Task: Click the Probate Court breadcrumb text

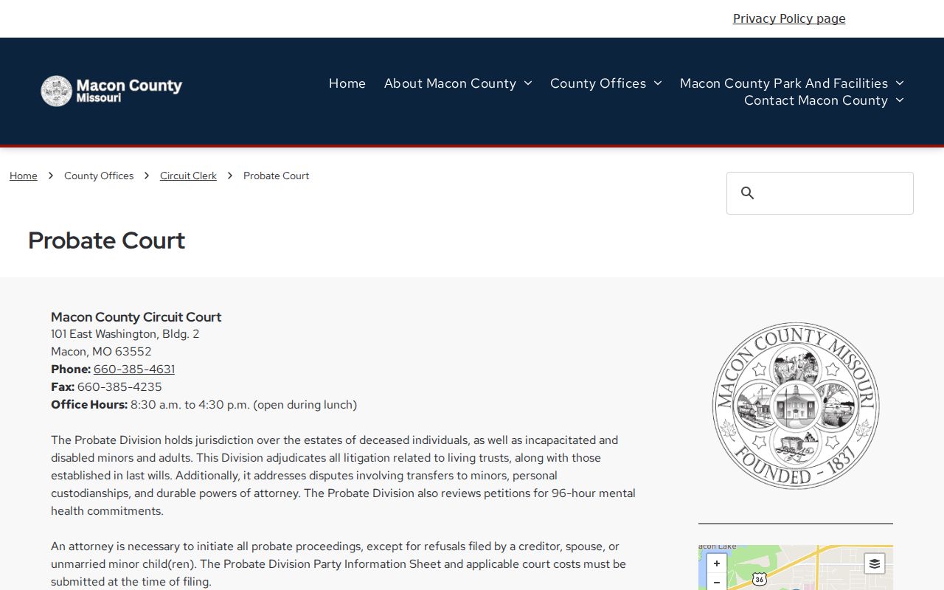Action: click(x=276, y=176)
